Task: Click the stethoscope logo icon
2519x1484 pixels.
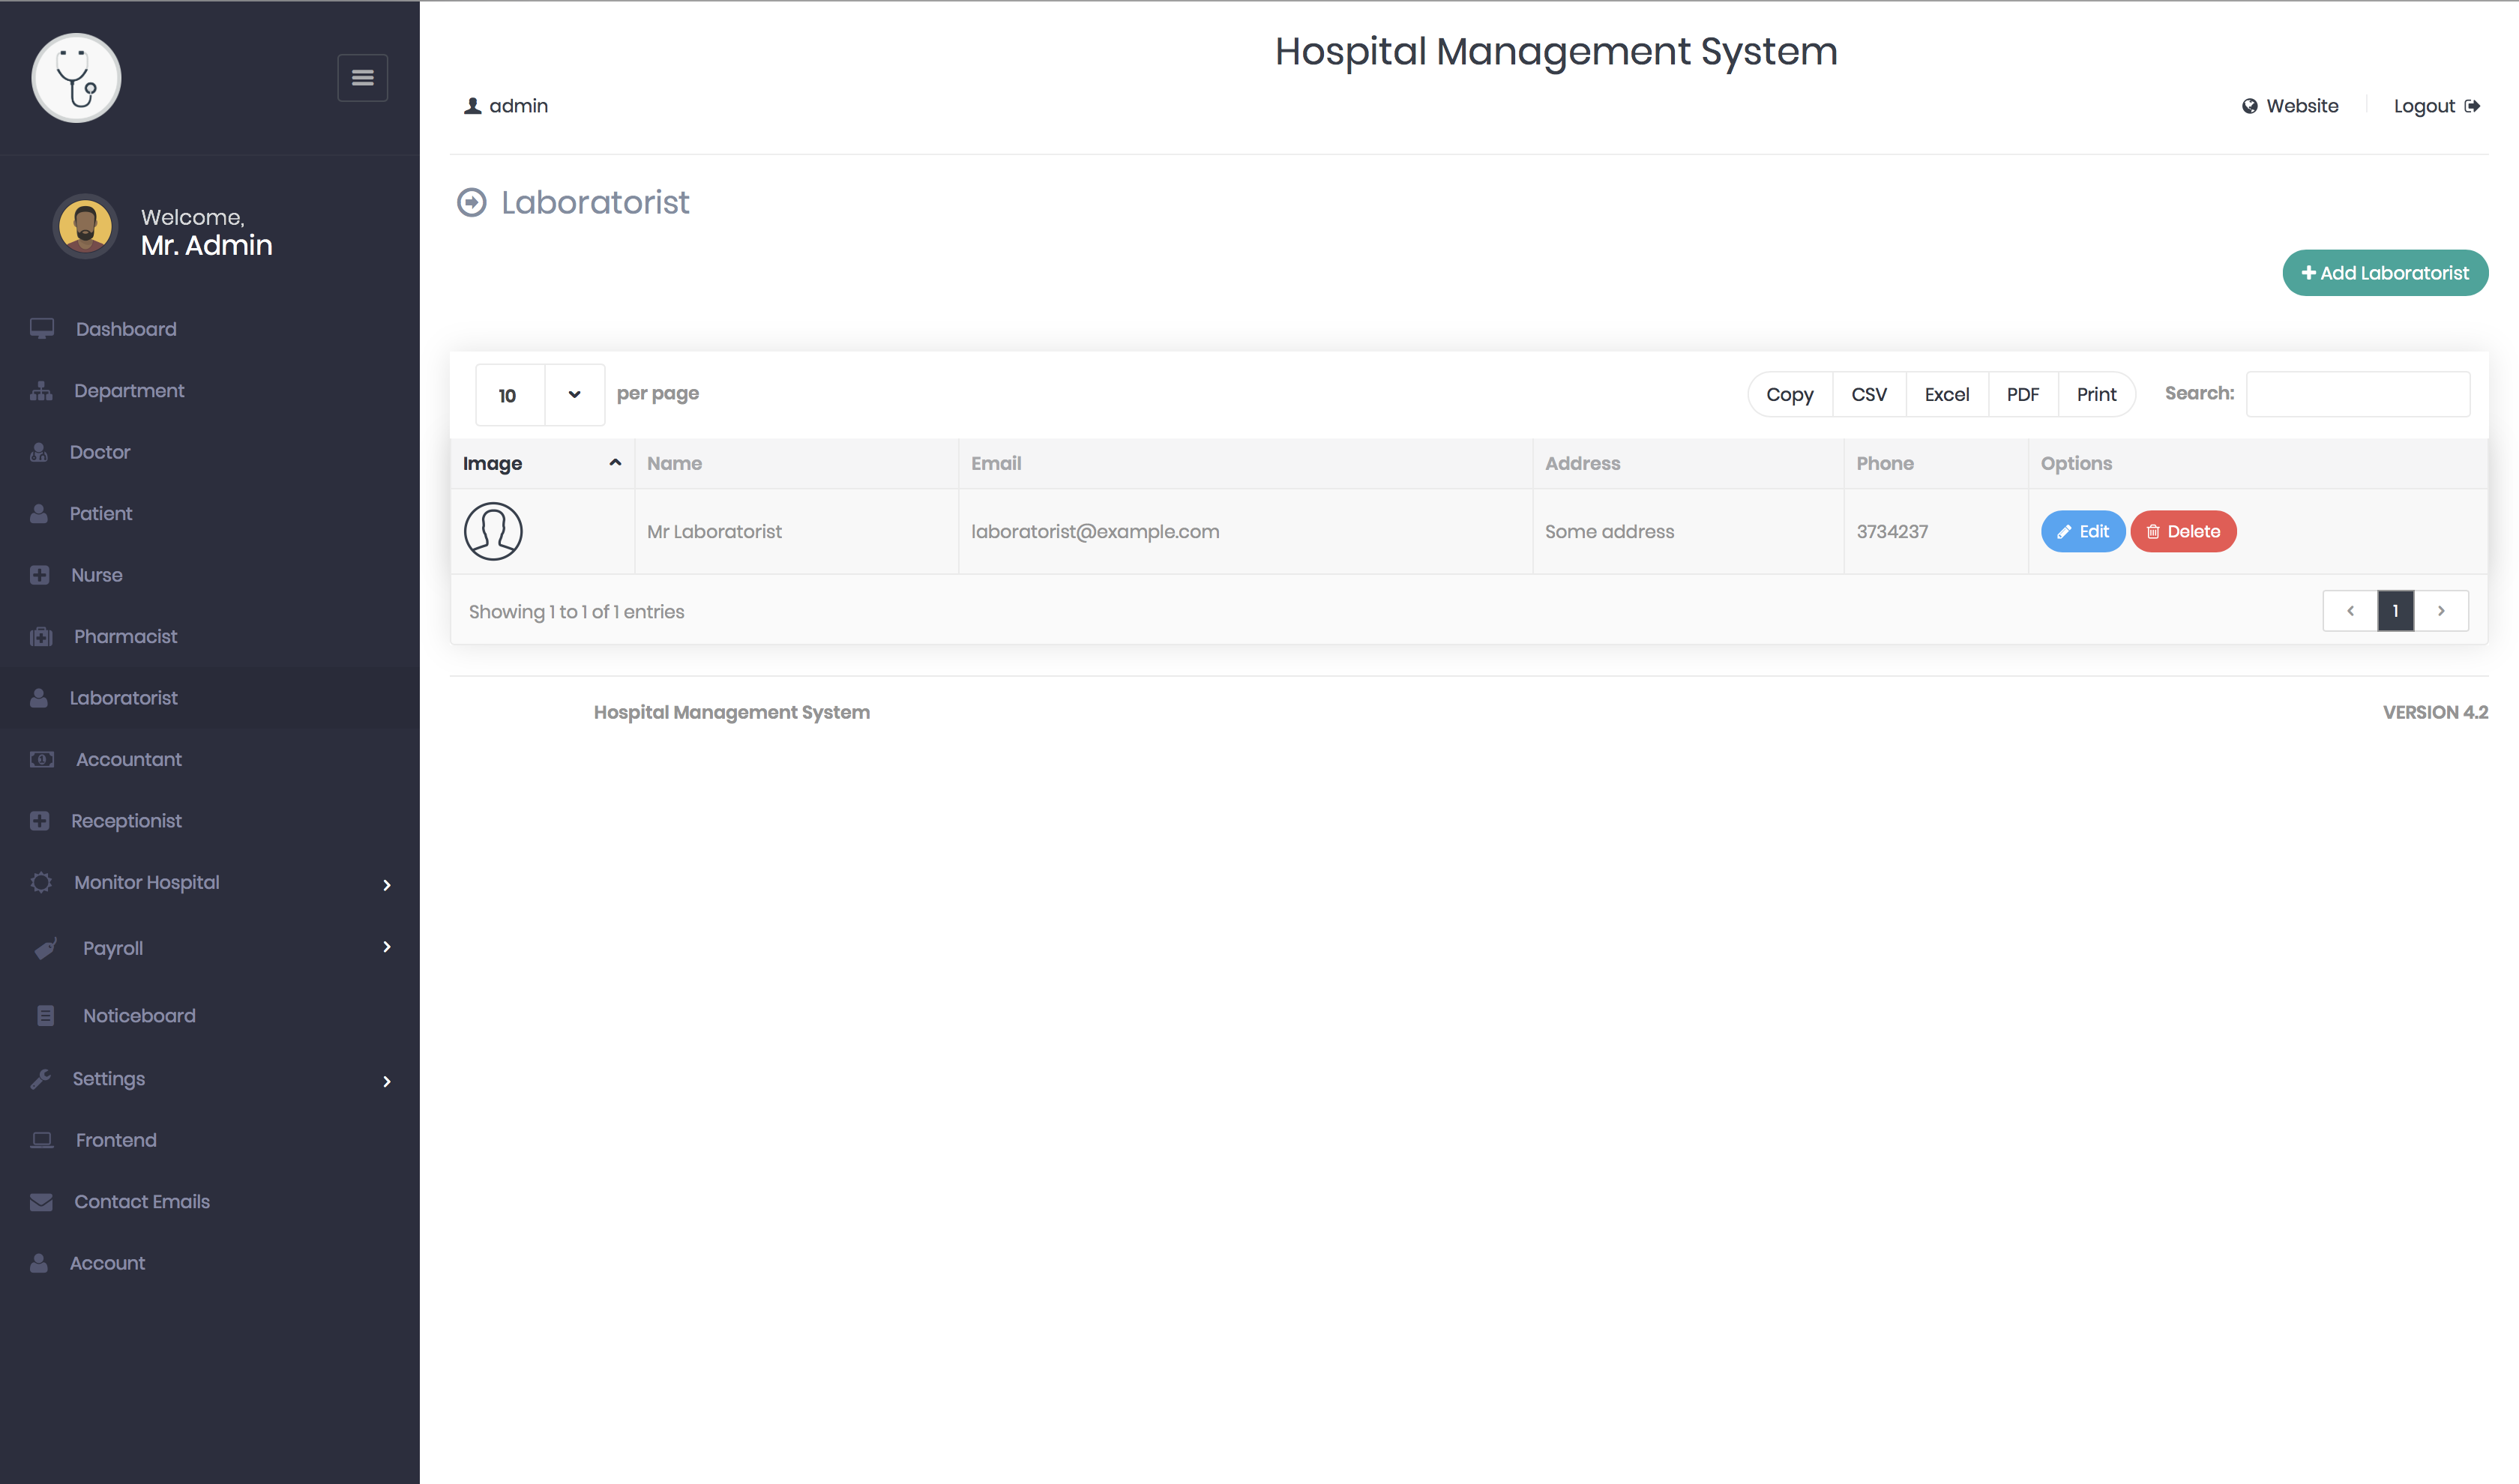Action: click(x=76, y=78)
